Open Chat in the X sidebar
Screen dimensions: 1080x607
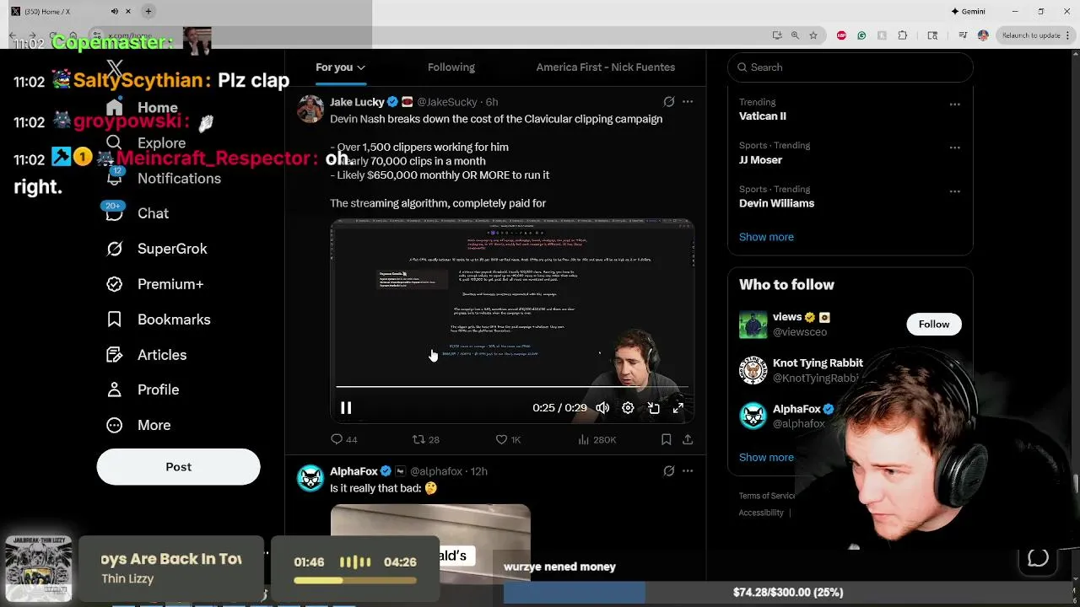tap(137, 214)
